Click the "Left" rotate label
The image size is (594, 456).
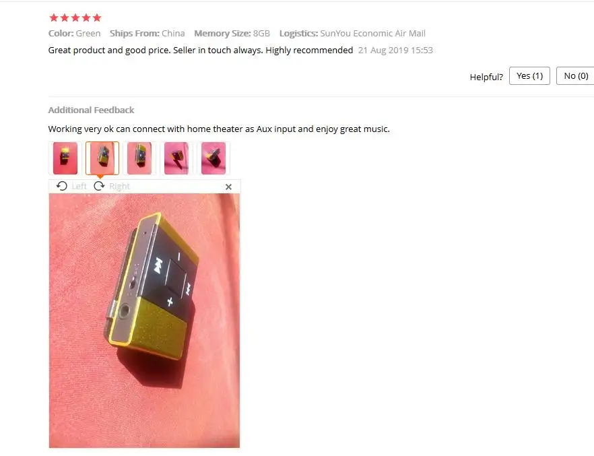(79, 187)
